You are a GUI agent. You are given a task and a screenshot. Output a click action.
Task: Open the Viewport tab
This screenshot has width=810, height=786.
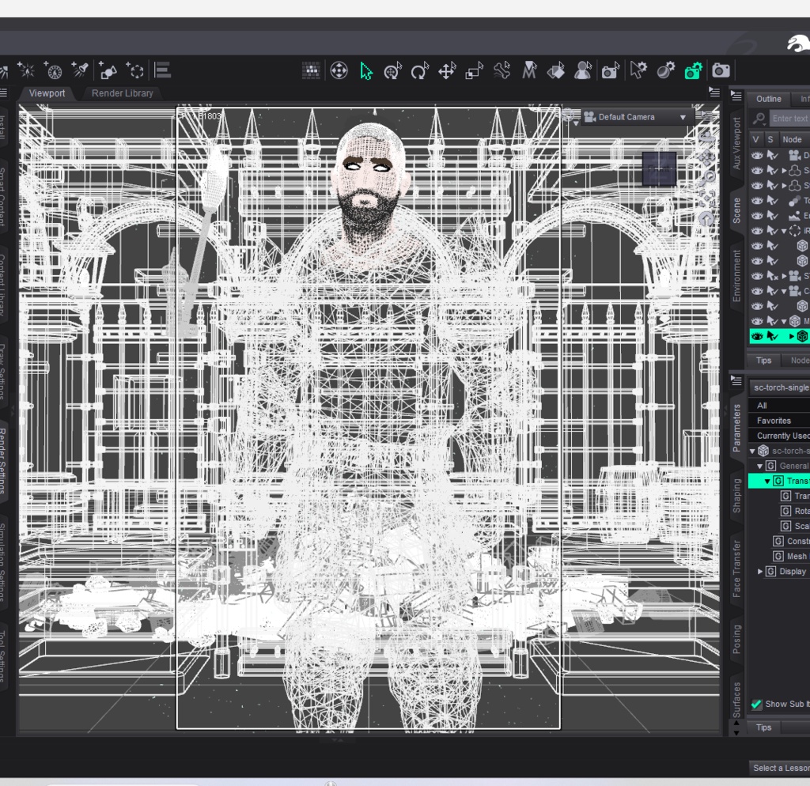click(x=47, y=93)
